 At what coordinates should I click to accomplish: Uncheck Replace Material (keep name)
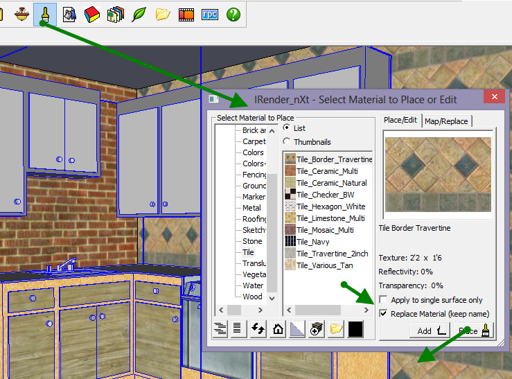pyautogui.click(x=384, y=314)
